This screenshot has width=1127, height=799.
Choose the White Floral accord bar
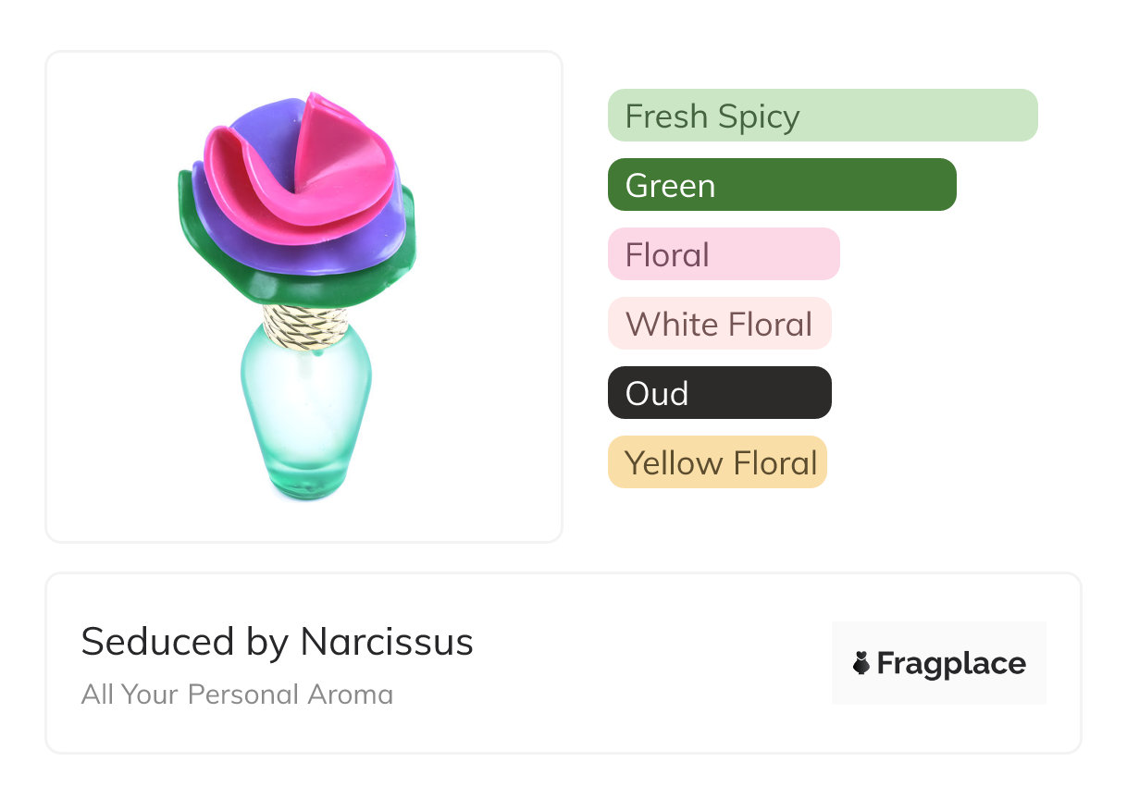pyautogui.click(x=719, y=324)
